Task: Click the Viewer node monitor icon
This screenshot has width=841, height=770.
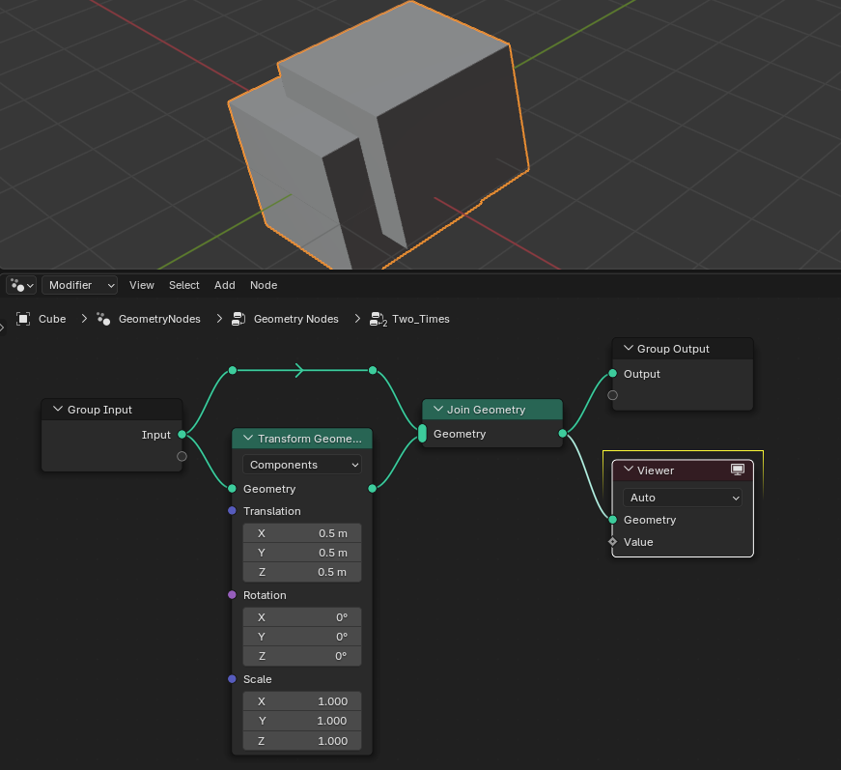Action: [738, 471]
